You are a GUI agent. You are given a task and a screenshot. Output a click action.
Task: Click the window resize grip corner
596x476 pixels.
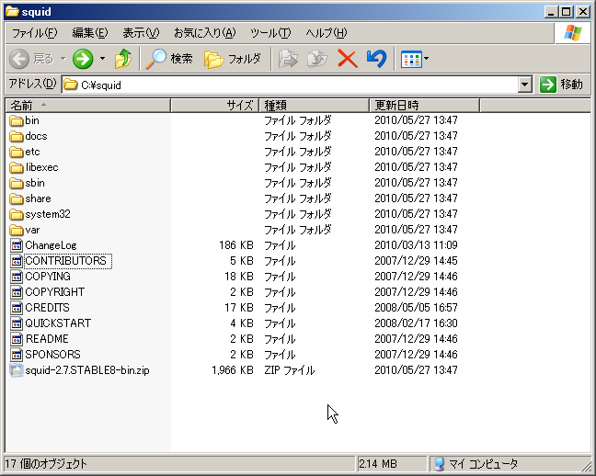click(586, 465)
